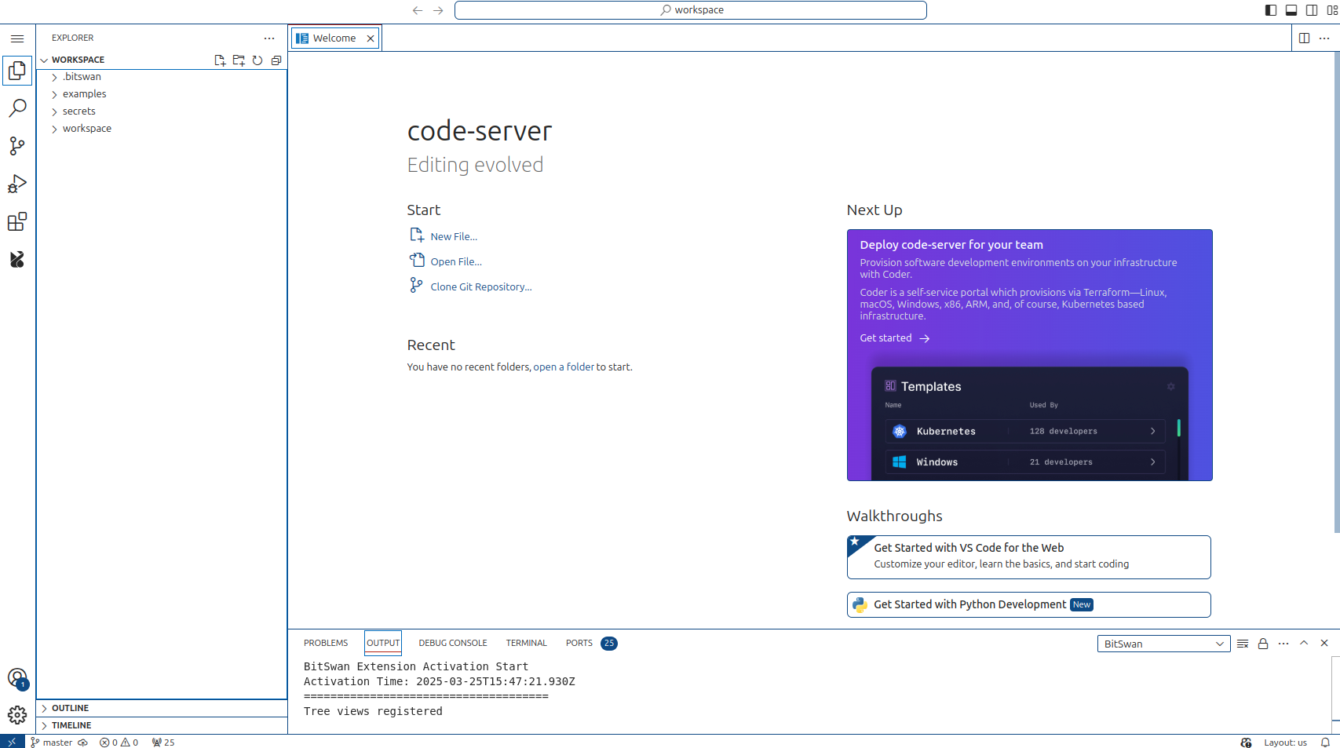Open the BitSwan extension view
Image resolution: width=1340 pixels, height=748 pixels.
[17, 259]
